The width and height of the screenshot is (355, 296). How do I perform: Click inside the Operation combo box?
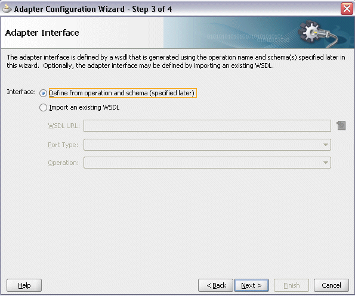[x=207, y=163]
